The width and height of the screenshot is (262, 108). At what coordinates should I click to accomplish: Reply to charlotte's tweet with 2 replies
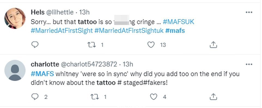(x=35, y=97)
